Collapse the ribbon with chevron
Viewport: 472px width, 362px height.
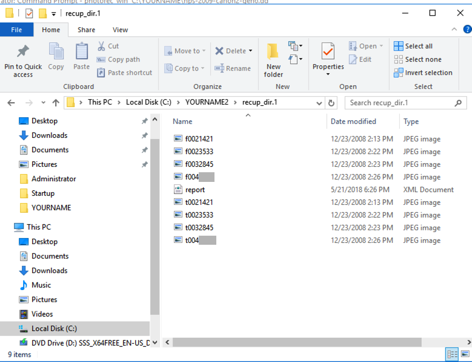coord(454,29)
